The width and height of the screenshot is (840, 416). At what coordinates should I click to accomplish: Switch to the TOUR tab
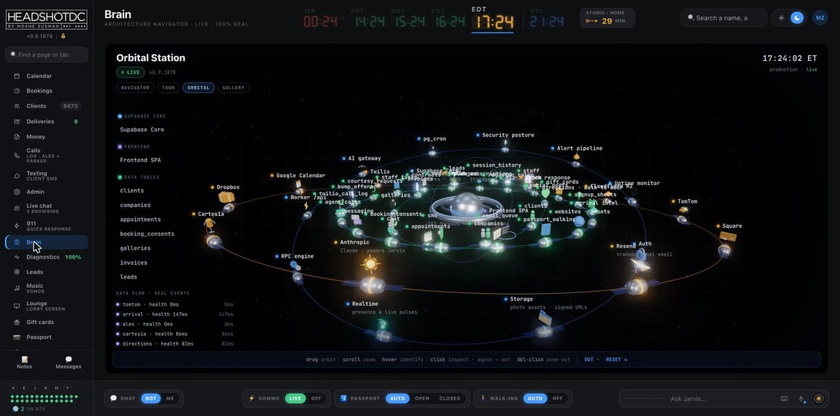click(169, 88)
